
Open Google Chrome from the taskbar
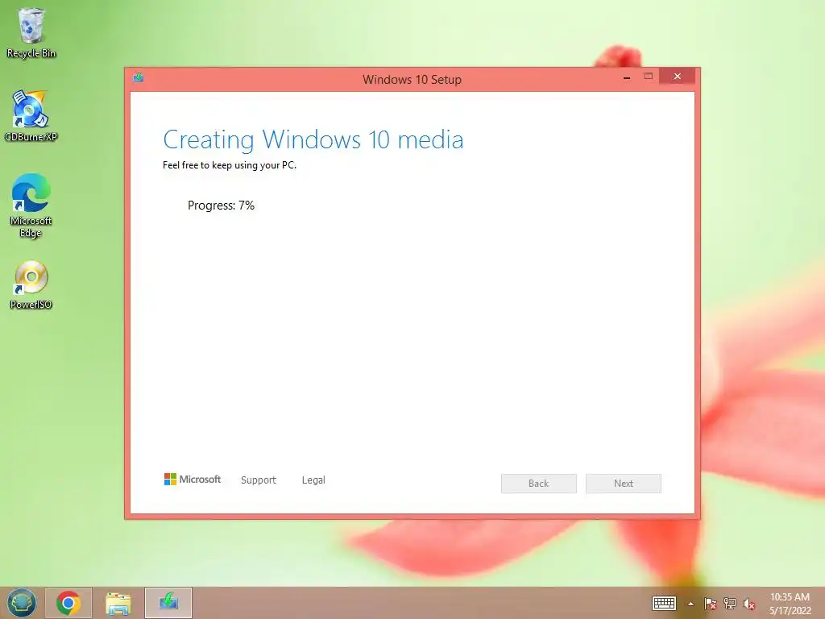[x=68, y=603]
